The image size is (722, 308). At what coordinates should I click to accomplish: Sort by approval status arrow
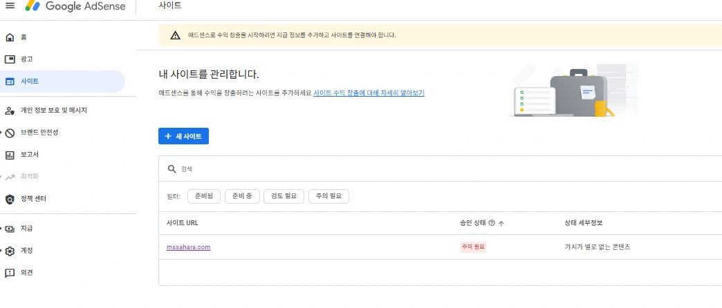point(501,223)
